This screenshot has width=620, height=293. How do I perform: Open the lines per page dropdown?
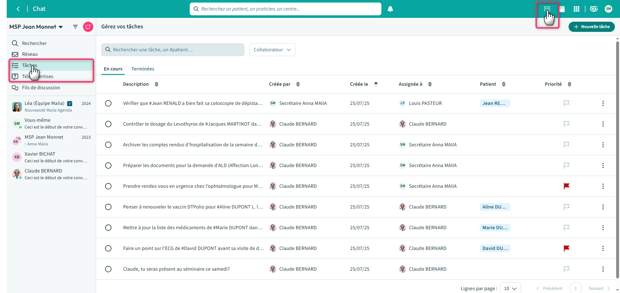point(510,288)
